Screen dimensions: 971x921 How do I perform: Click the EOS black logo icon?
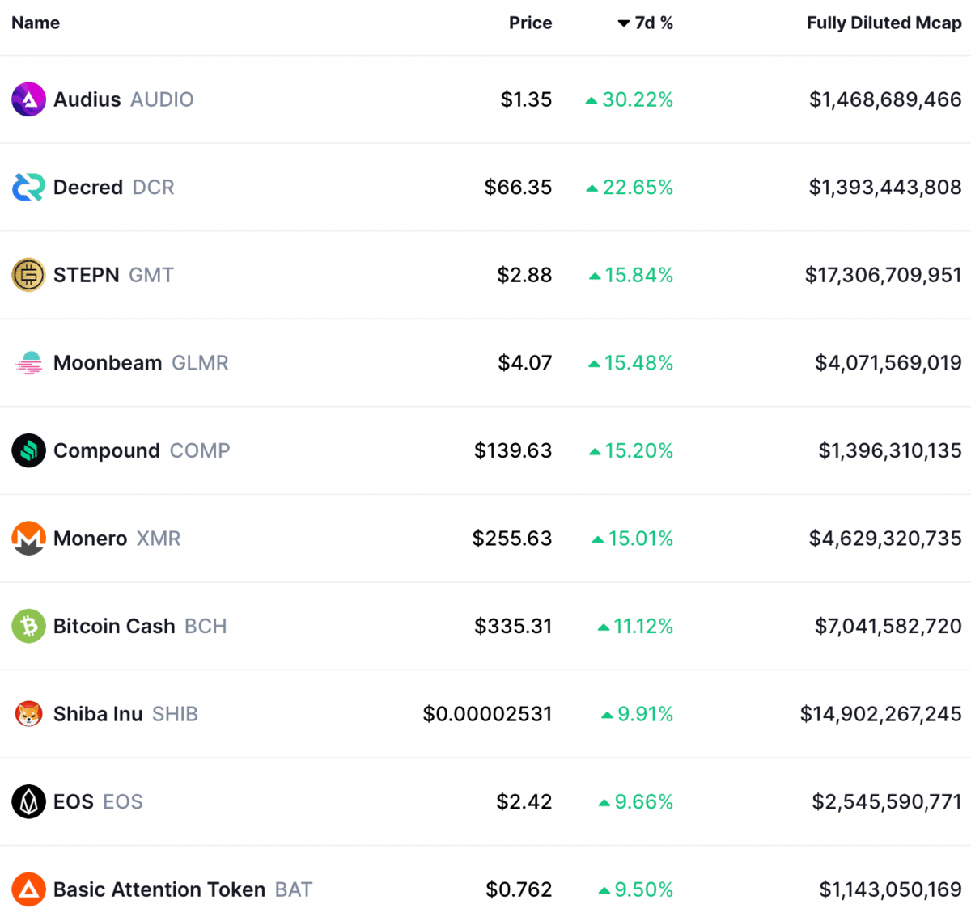(x=28, y=801)
